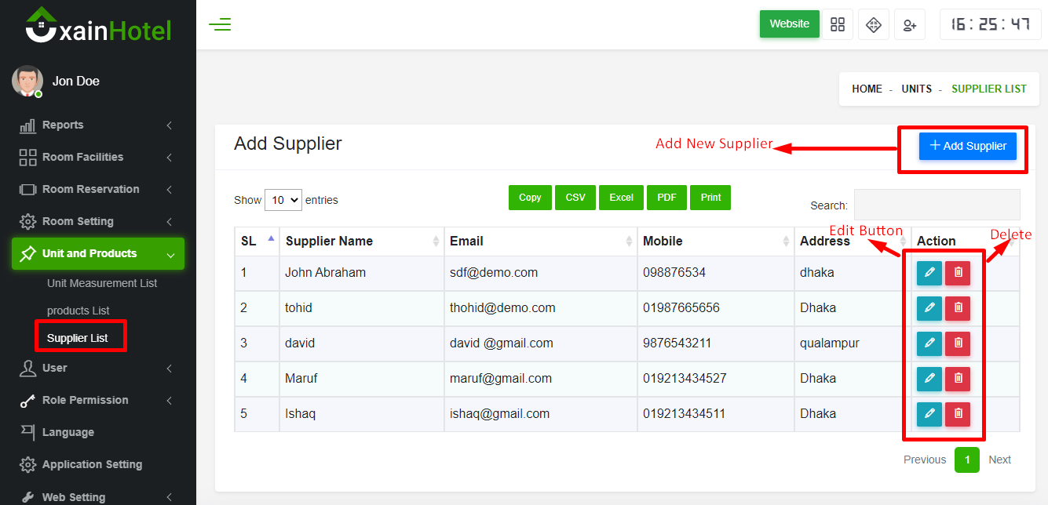This screenshot has height=505, width=1048.
Task: Click the edit pencil for supplier david
Action: (929, 343)
